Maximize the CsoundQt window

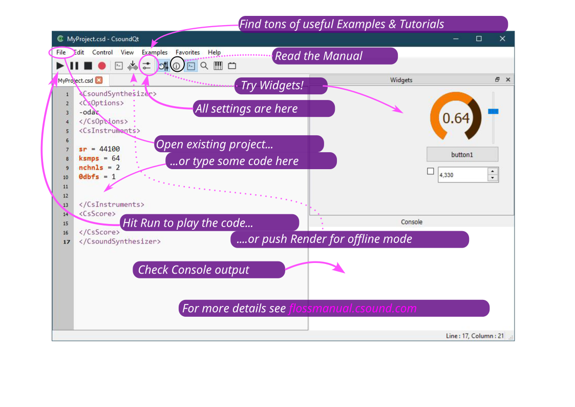point(479,38)
